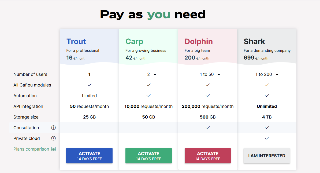Click the I AM INTERESTED button
Screen dimensions: 320x173
(x=267, y=156)
